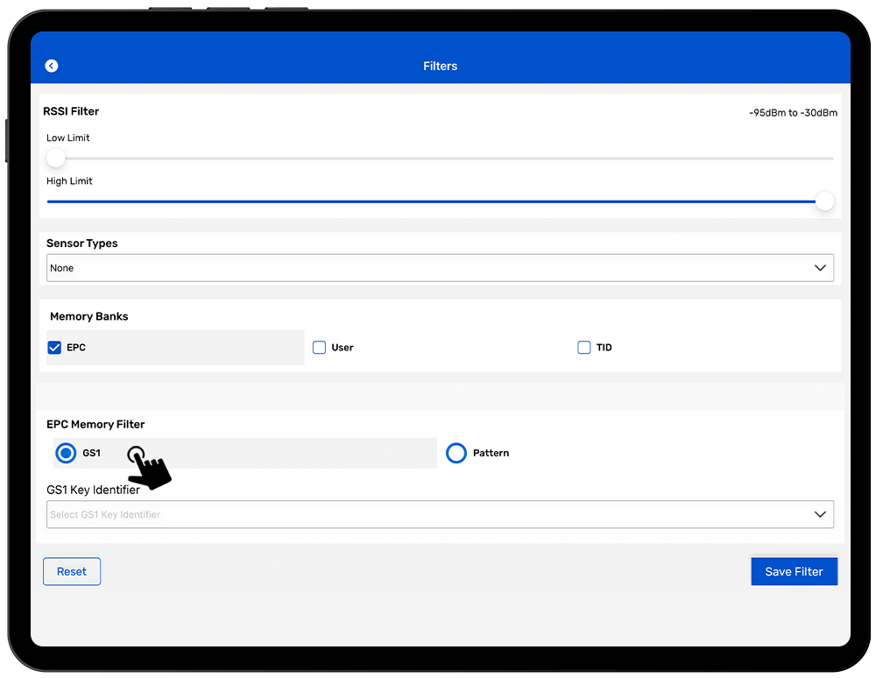Click the High Limit slider handle
The height and width of the screenshot is (678, 876).
click(x=824, y=201)
